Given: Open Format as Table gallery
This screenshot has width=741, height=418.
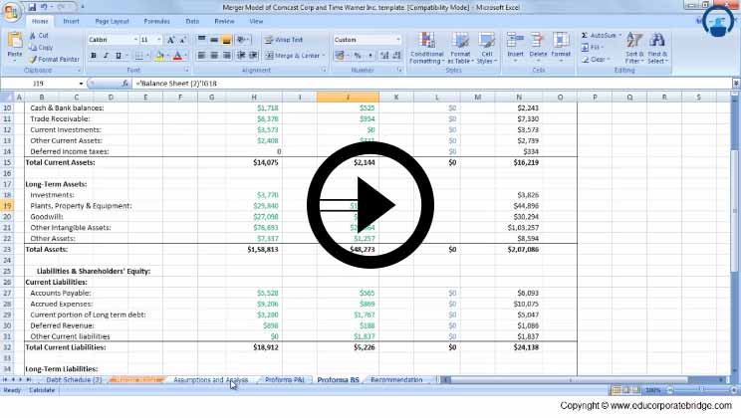Looking at the screenshot, I should click(459, 47).
